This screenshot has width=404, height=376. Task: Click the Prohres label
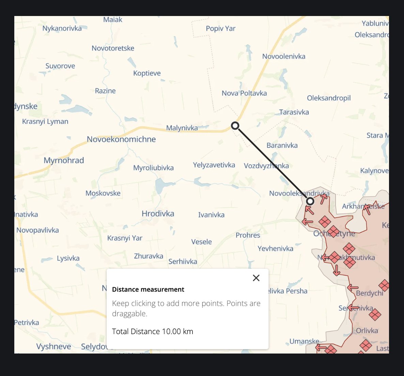[x=248, y=235]
